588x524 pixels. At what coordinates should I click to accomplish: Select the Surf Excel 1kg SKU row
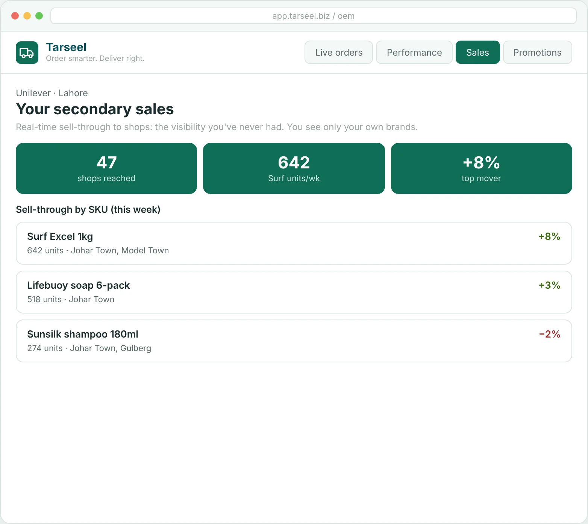tap(294, 243)
